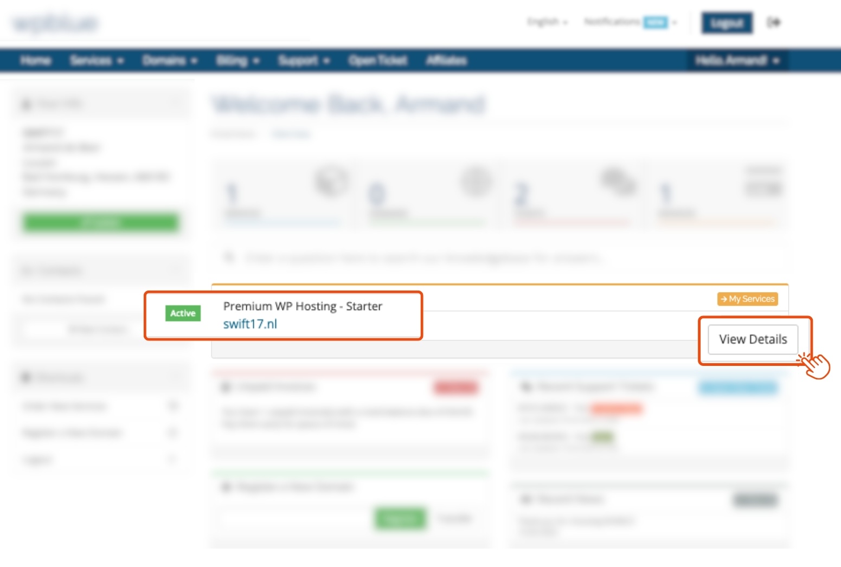Click the orange My Services button

point(747,299)
